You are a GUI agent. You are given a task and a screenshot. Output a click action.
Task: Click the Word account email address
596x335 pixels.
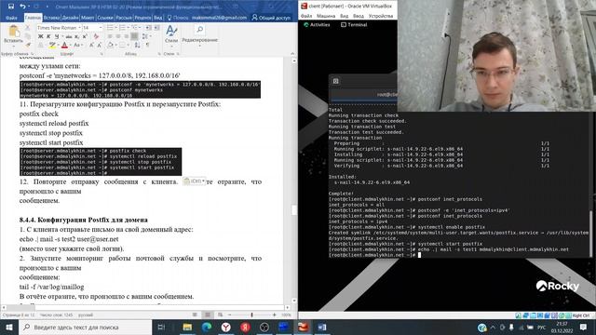[x=219, y=18]
